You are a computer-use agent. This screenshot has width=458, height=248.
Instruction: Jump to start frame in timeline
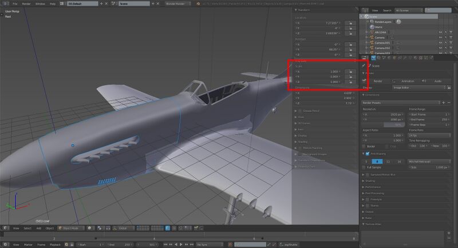click(165, 245)
